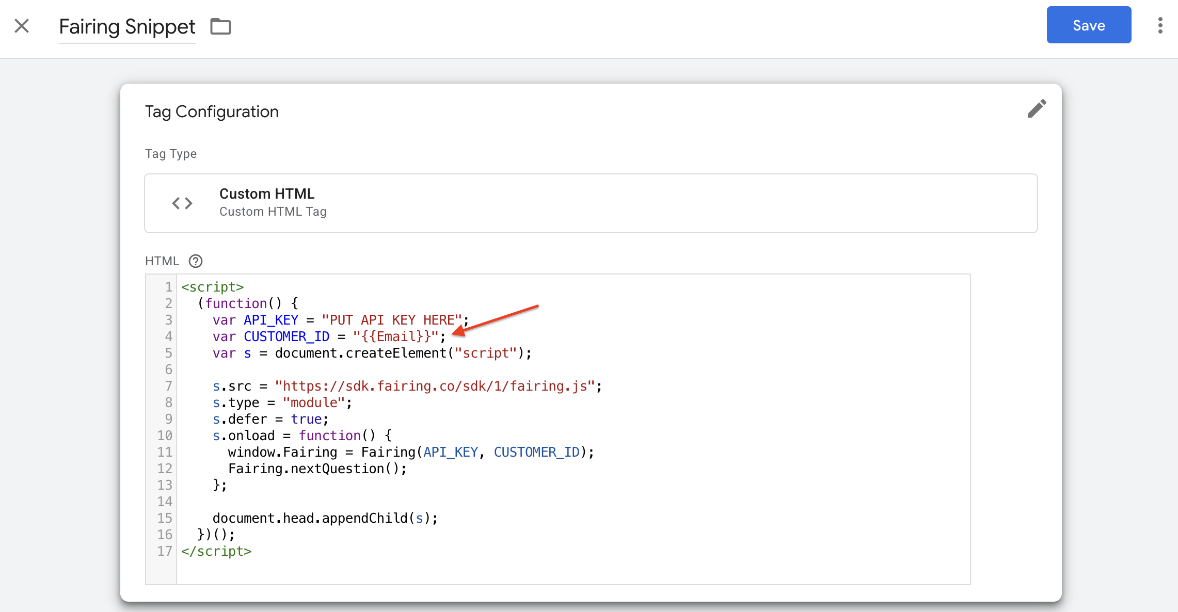Click line number 17 in the gutter

point(165,551)
